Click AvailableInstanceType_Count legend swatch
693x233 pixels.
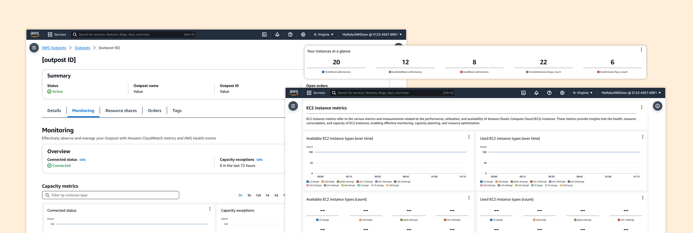tap(527, 72)
